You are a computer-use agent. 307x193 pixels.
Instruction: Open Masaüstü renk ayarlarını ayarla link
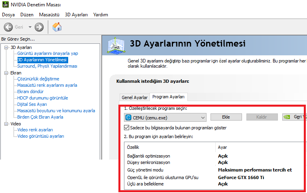pos(47,85)
